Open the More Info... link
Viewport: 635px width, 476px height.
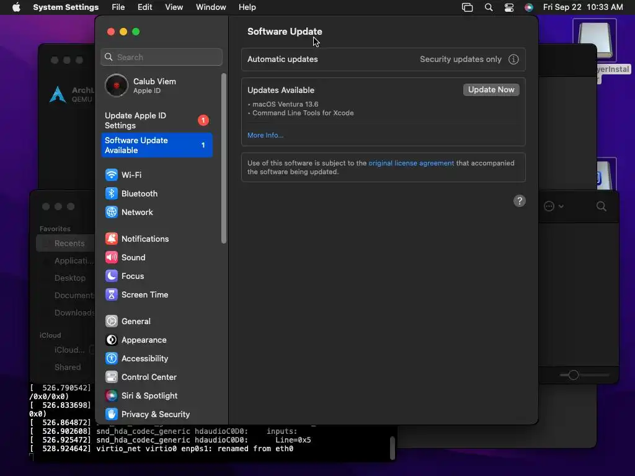coord(265,135)
